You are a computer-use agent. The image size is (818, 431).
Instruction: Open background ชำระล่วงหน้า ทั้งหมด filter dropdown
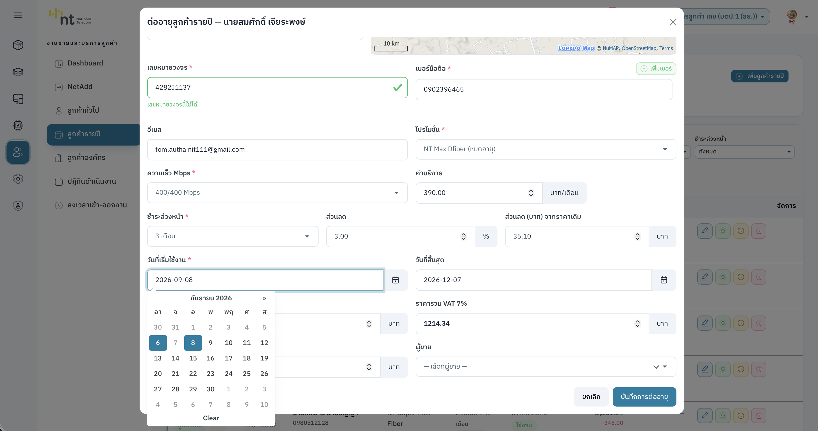(744, 152)
